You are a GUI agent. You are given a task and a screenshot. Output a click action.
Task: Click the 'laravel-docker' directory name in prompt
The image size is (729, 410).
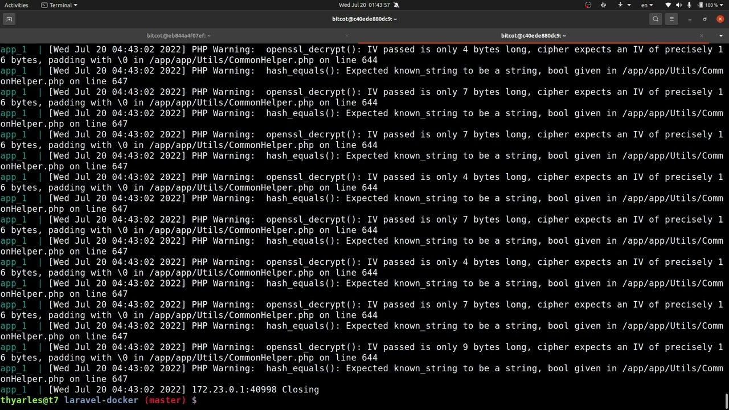pos(101,400)
